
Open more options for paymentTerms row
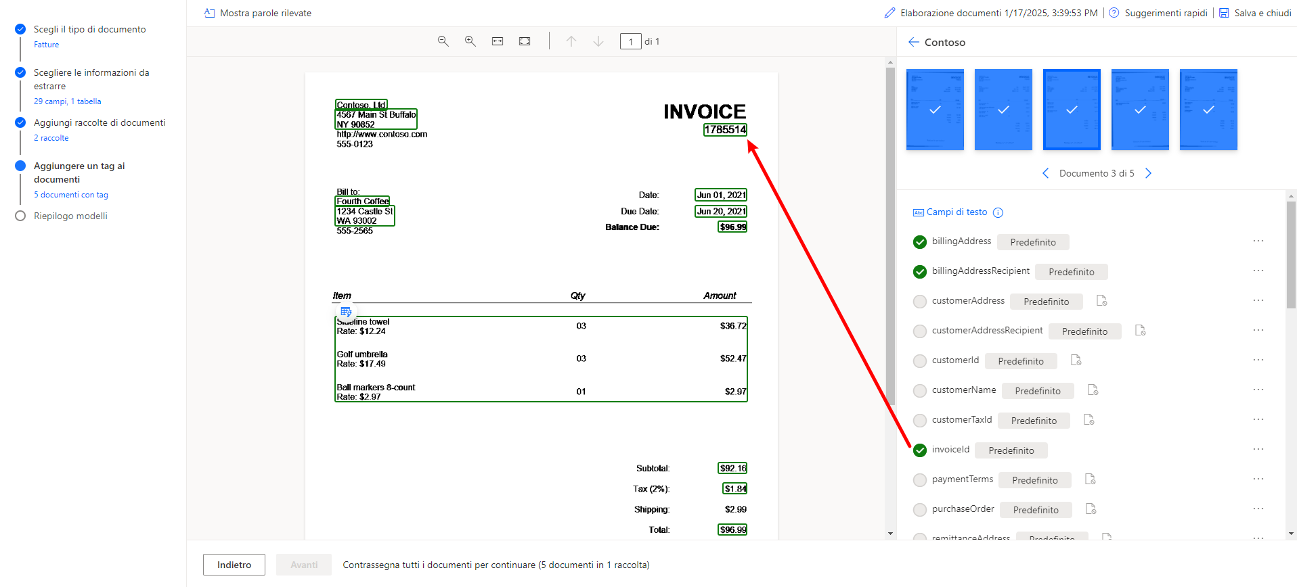[1258, 479]
